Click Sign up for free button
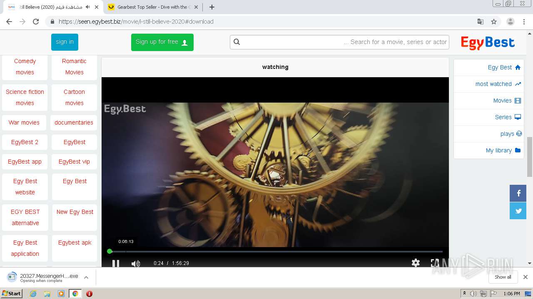This screenshot has width=533, height=299. [162, 42]
